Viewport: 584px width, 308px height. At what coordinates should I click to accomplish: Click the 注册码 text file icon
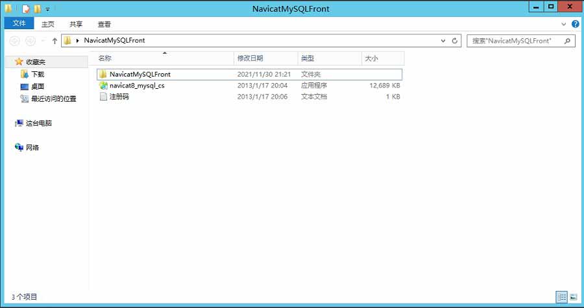point(103,97)
